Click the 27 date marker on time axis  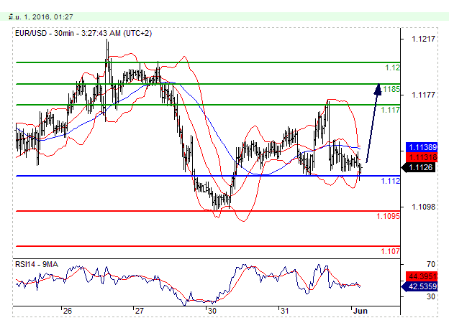tap(139, 311)
